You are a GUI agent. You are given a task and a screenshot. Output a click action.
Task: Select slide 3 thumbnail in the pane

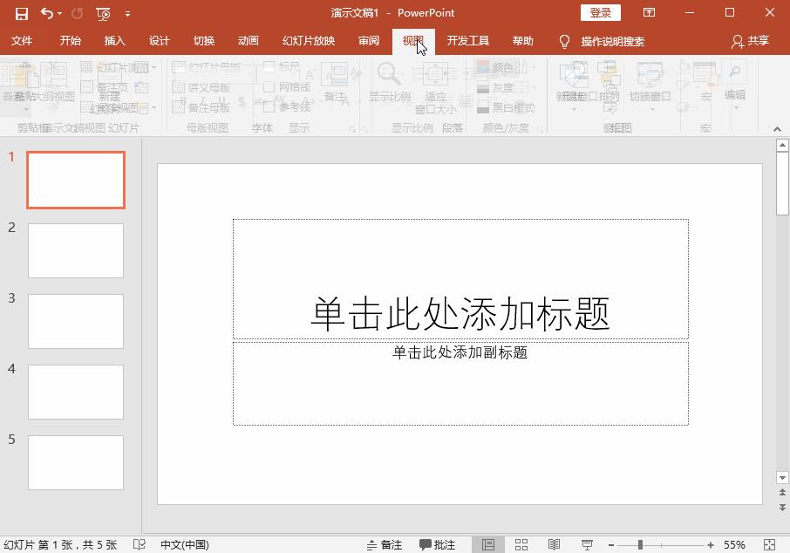click(76, 321)
